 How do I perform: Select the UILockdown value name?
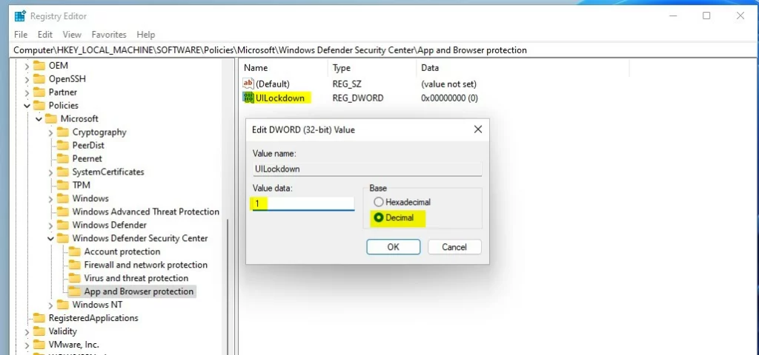tap(280, 98)
